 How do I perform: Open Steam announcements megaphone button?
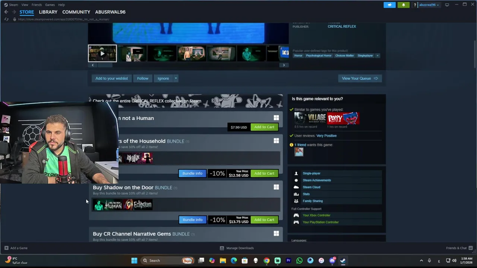pyautogui.click(x=389, y=5)
